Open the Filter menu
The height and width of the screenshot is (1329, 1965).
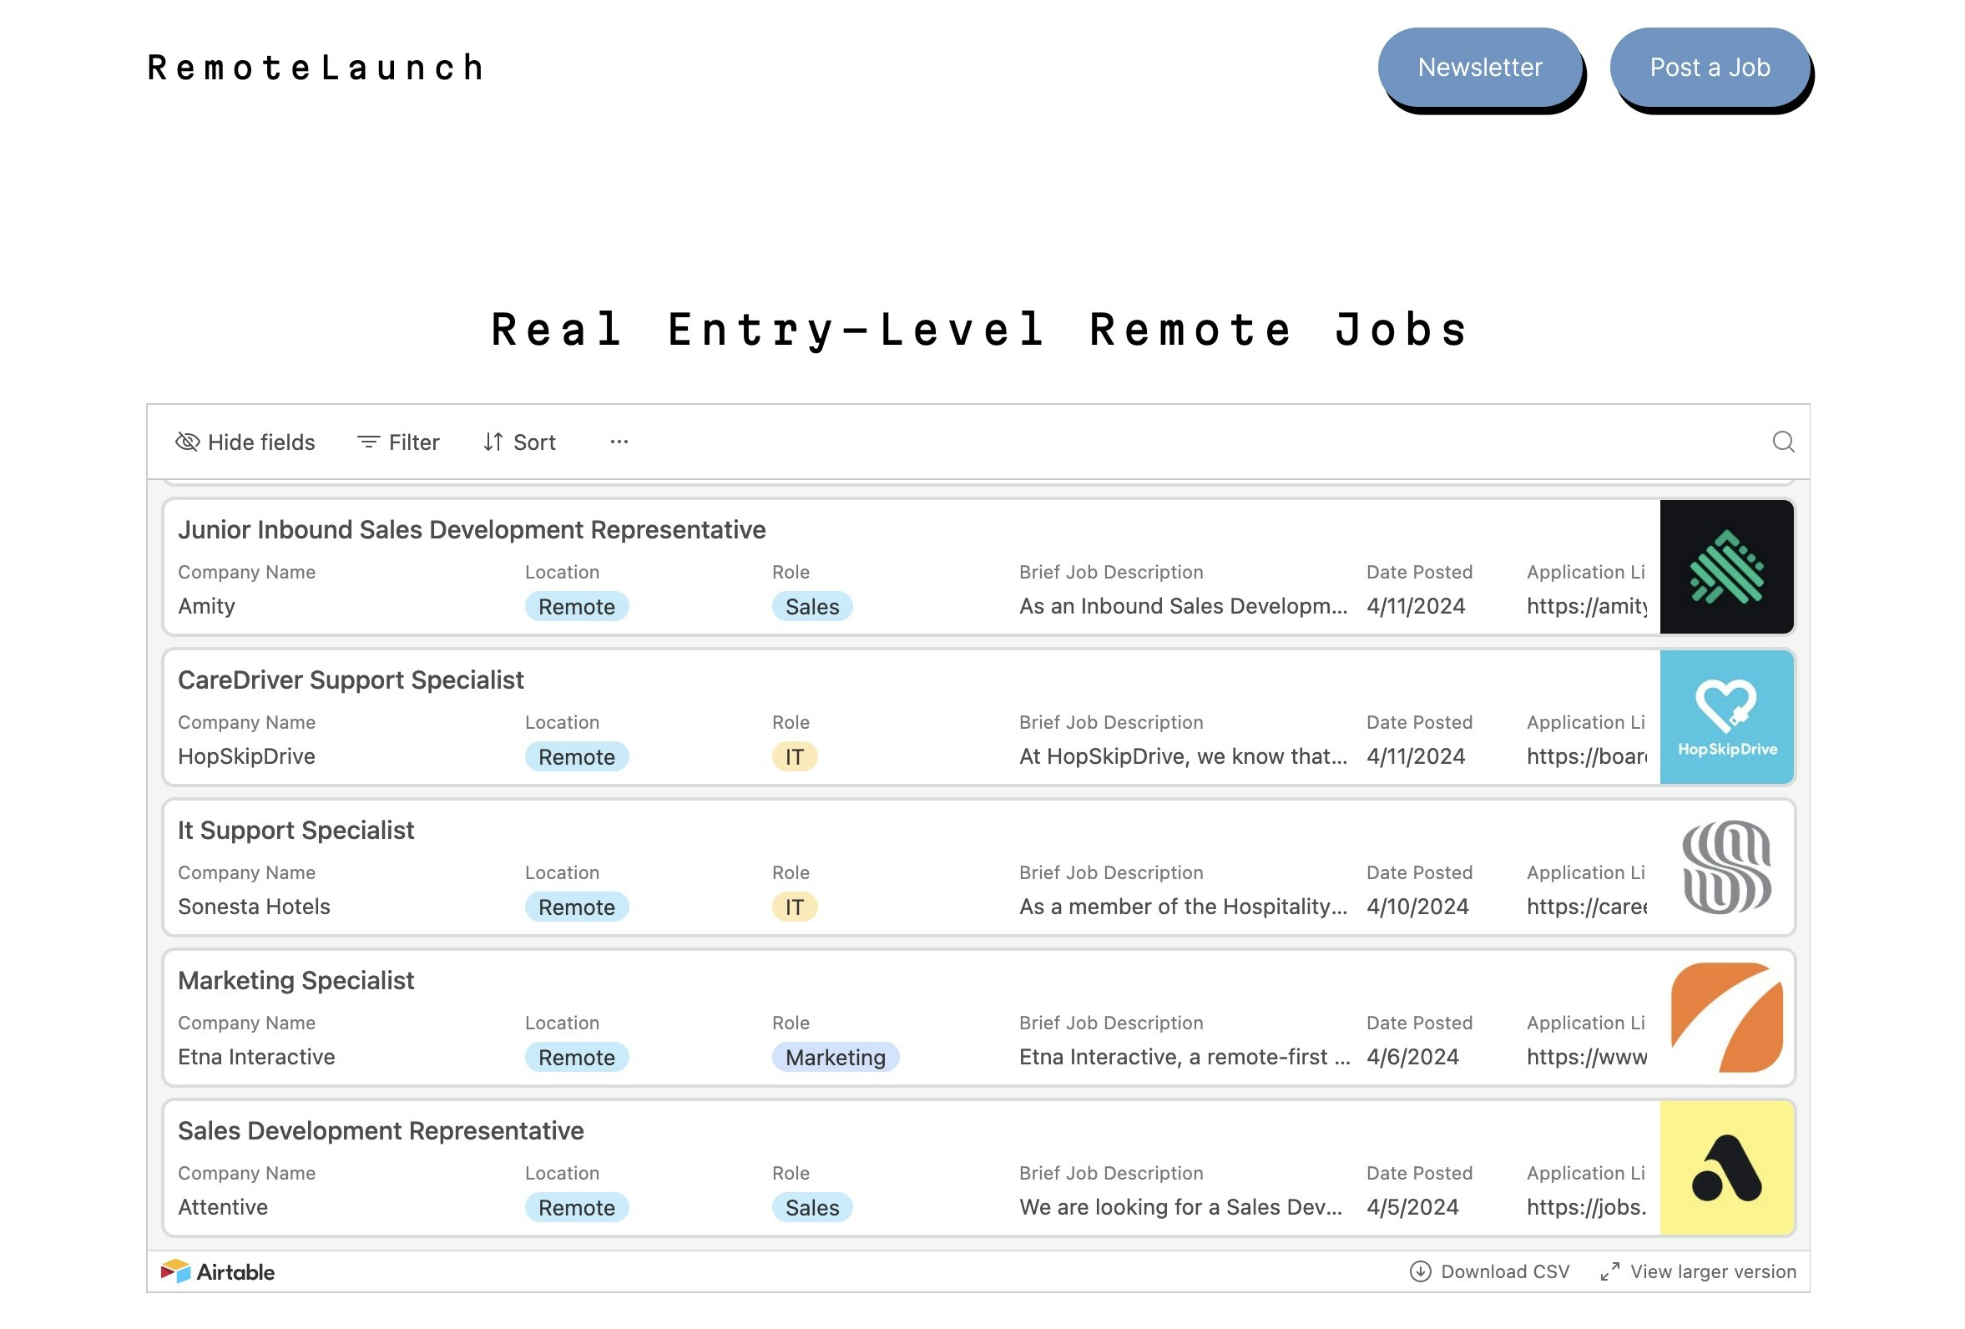pos(397,442)
